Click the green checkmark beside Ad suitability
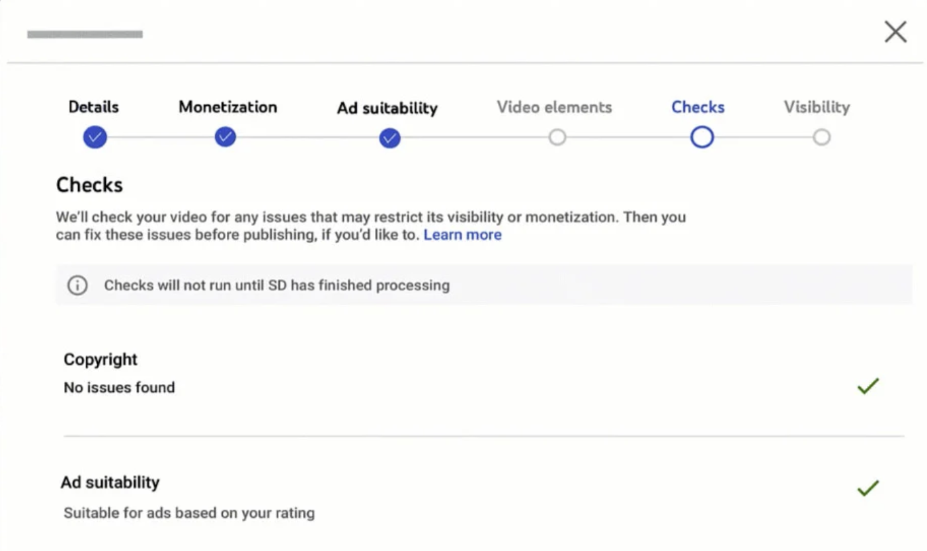The height and width of the screenshot is (551, 927). [867, 488]
